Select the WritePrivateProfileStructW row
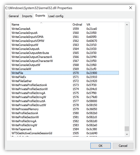The width and height of the screenshot is (140, 155). pyautogui.click(x=65, y=105)
